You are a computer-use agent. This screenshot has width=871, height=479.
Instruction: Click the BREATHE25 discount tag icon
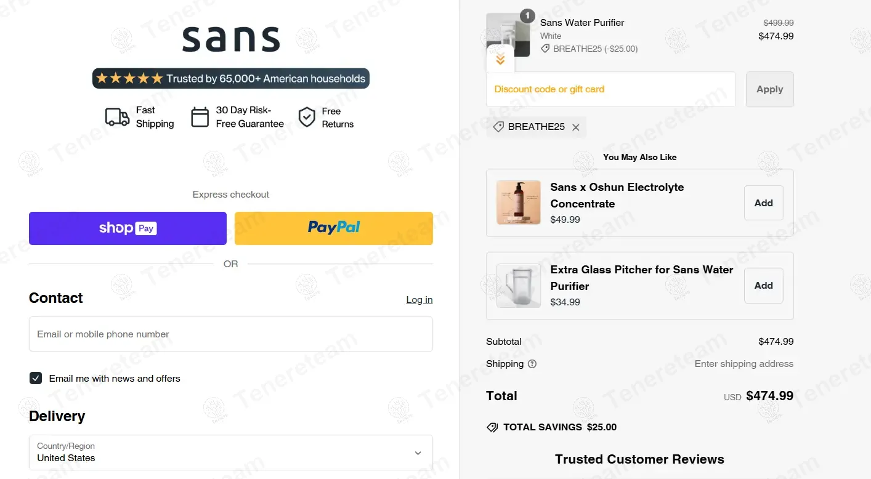pyautogui.click(x=498, y=127)
